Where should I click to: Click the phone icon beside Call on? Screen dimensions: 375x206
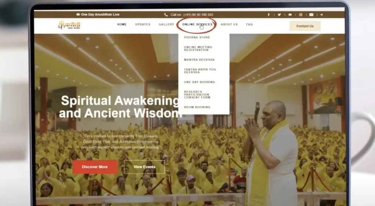tap(166, 15)
